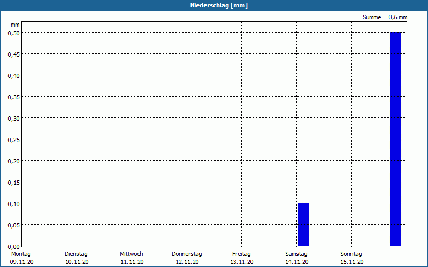The width and height of the screenshot is (428, 267).
Task: Click the 0,35 y-axis value
Action: (14, 97)
